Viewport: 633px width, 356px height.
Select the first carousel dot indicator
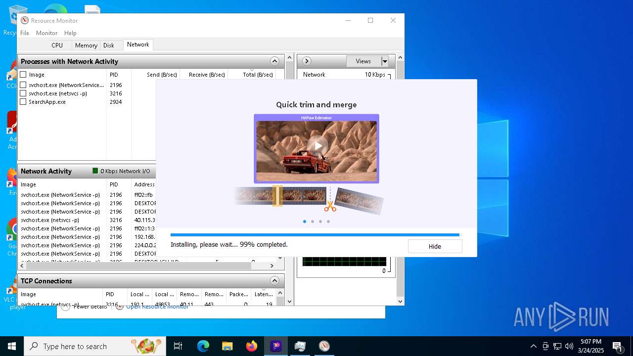tap(304, 222)
